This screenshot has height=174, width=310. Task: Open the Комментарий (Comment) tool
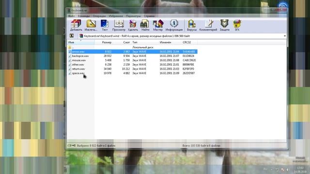tap(208, 25)
